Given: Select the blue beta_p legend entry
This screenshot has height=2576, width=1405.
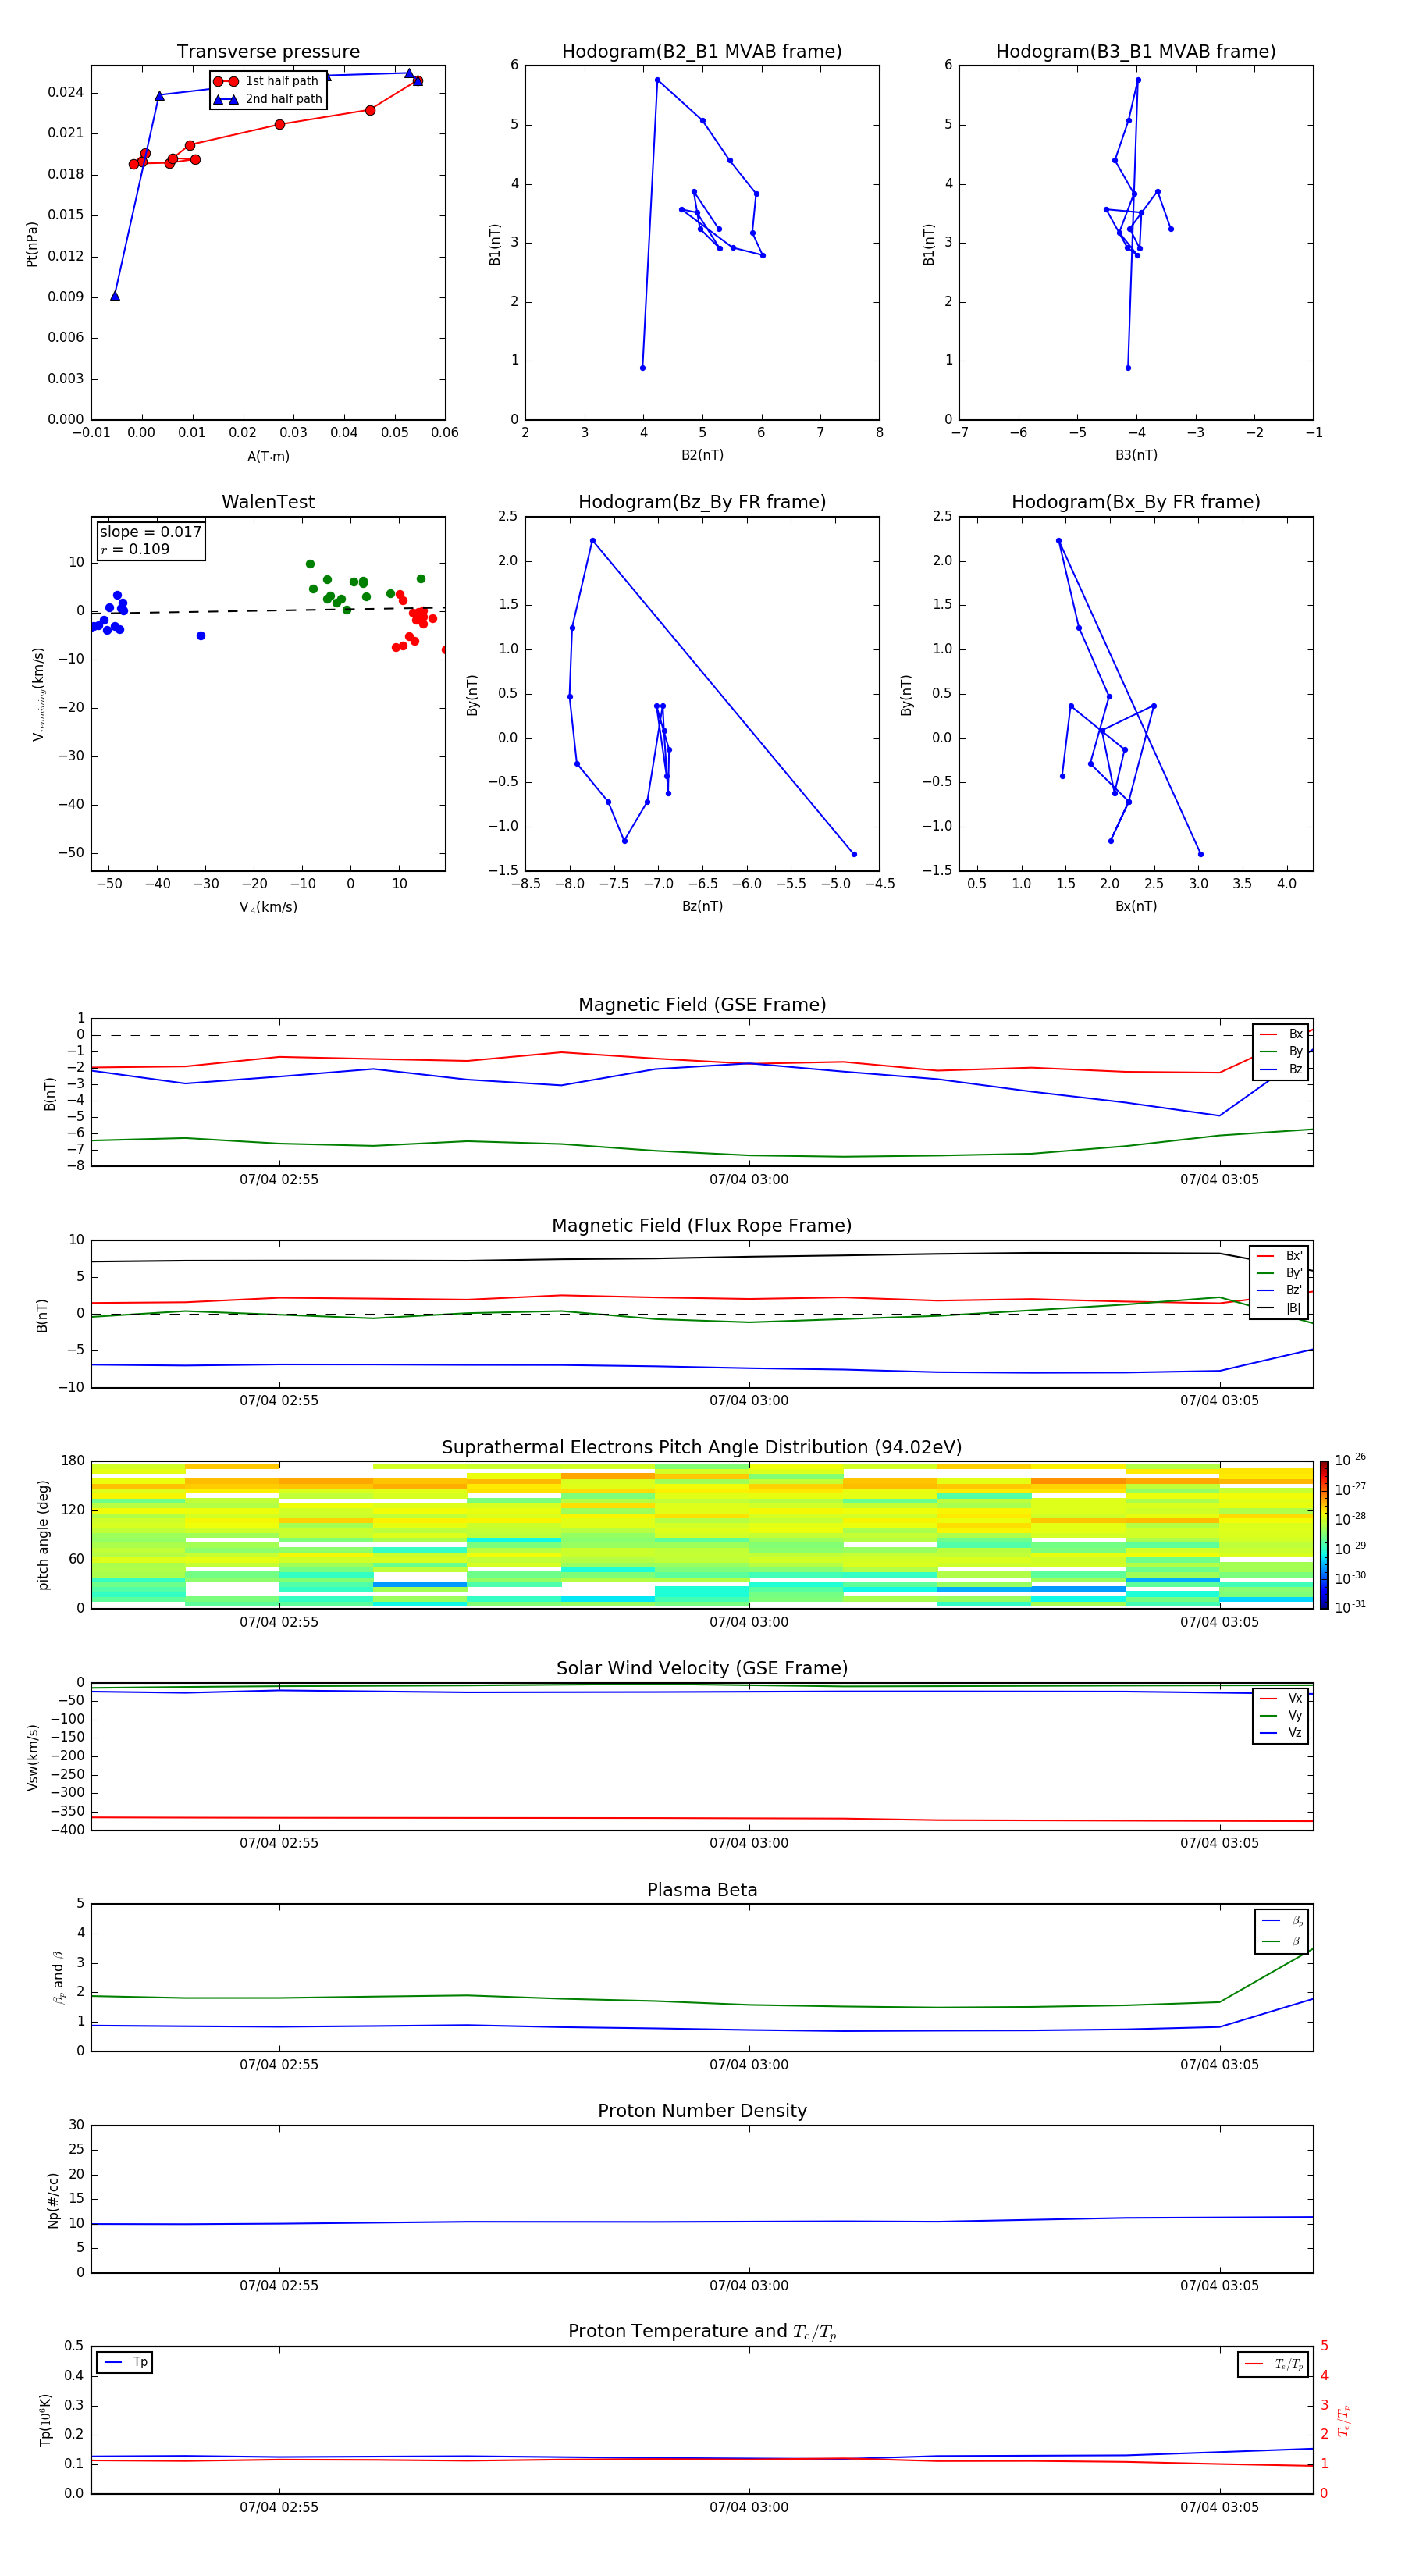Looking at the screenshot, I should click(x=1282, y=1920).
